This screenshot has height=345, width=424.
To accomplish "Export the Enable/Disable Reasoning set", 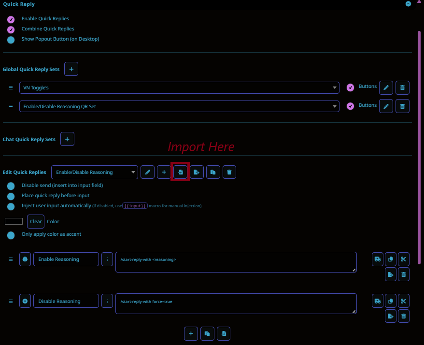I will click(x=197, y=172).
